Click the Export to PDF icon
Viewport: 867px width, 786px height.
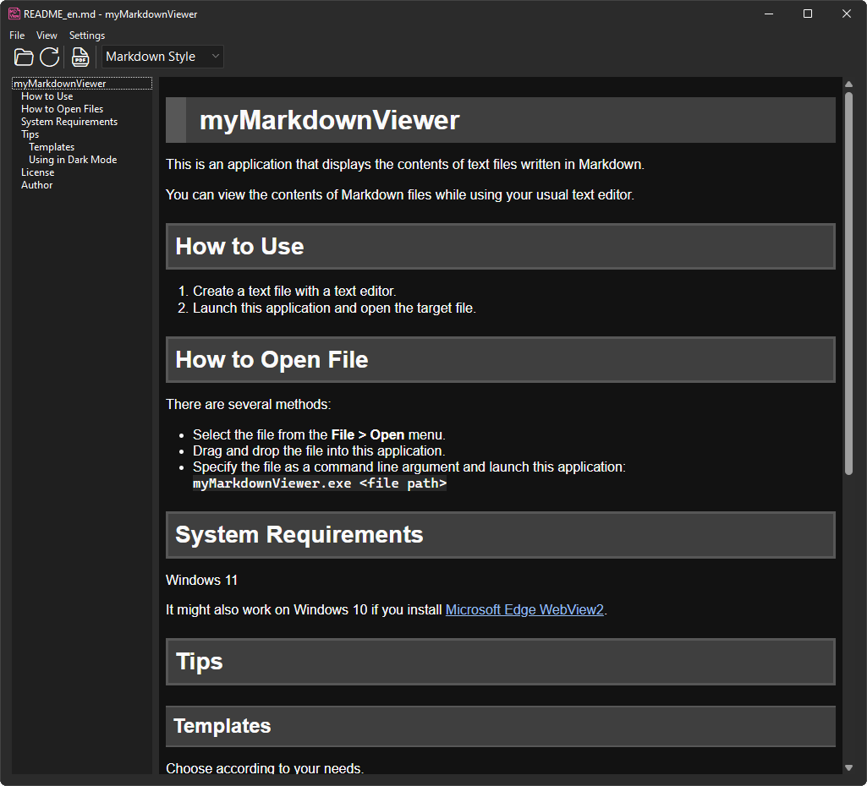pos(80,57)
